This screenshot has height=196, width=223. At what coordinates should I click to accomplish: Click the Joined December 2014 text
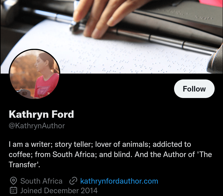[59, 190]
